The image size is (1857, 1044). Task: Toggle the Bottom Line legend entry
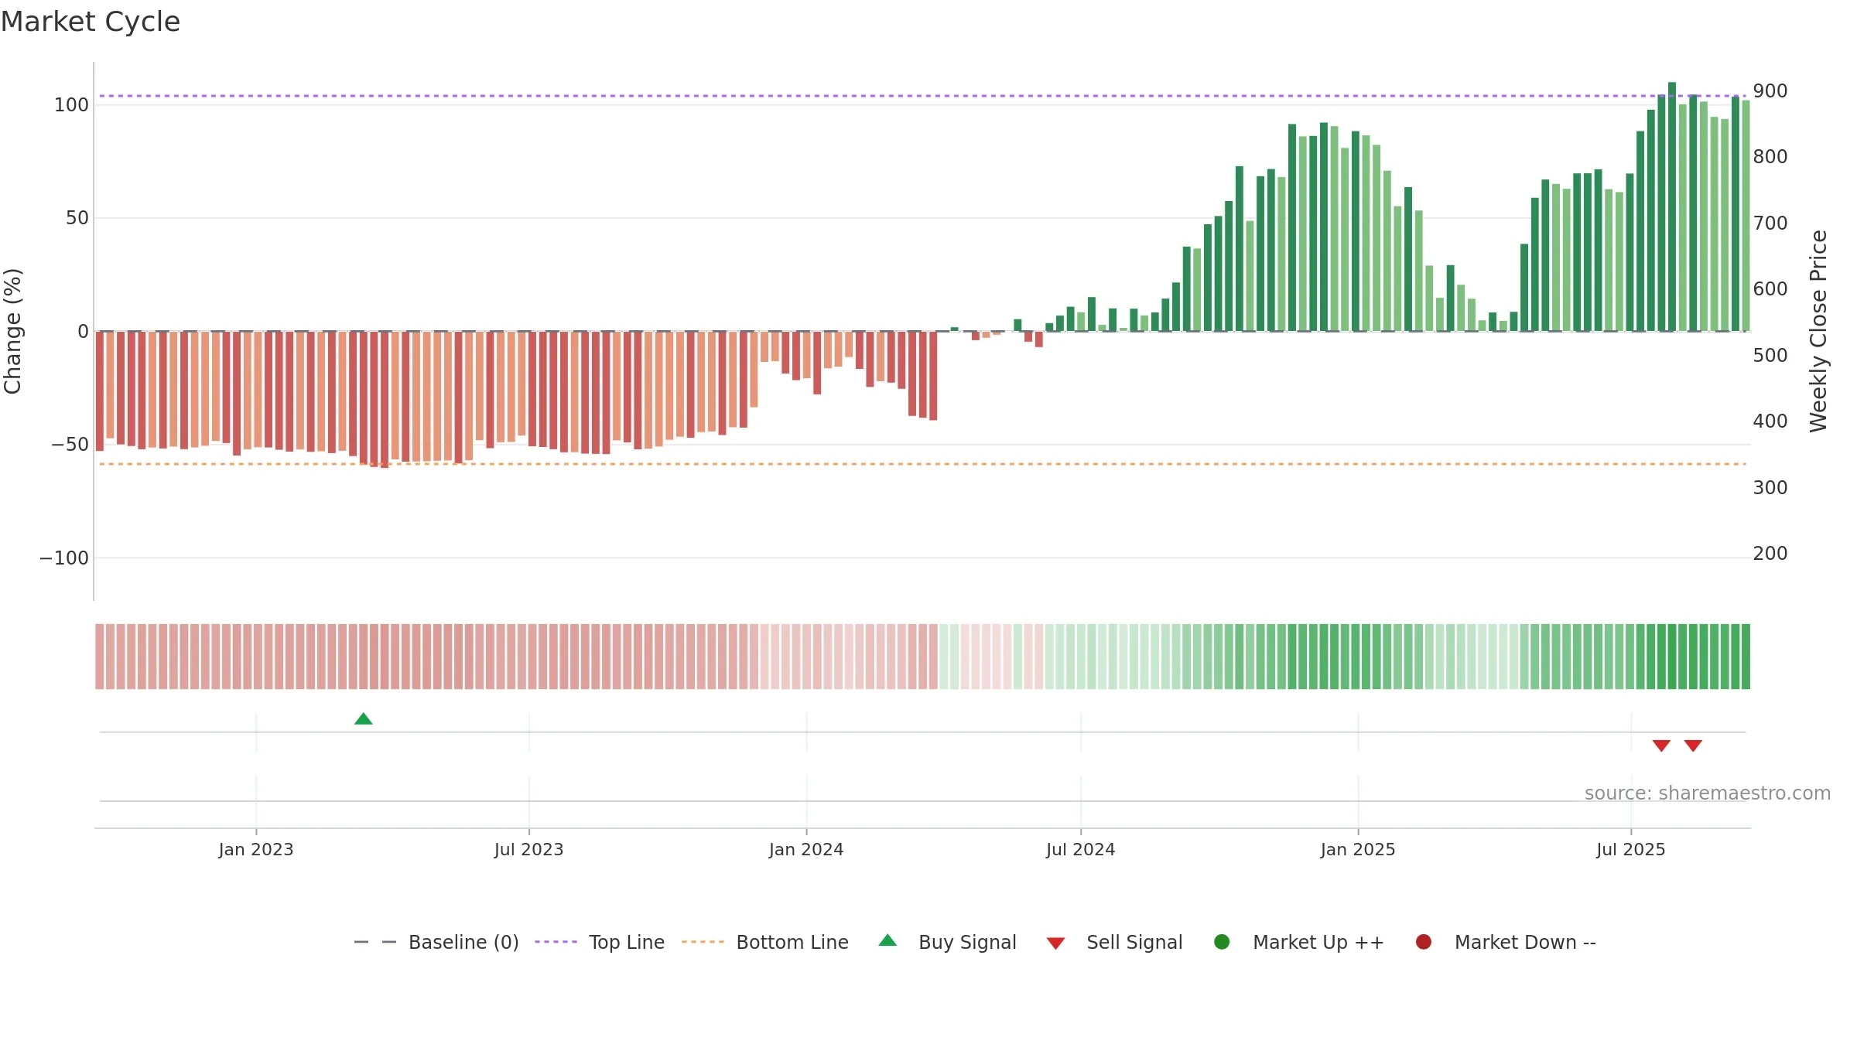pos(765,942)
